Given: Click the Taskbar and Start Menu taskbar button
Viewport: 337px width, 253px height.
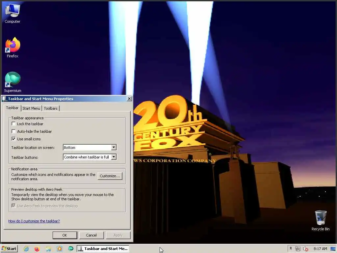Looking at the screenshot, I should (103, 249).
